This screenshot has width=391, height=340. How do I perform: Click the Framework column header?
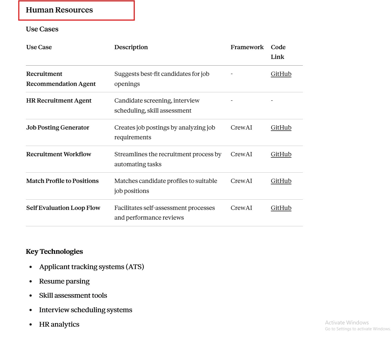click(x=247, y=47)
